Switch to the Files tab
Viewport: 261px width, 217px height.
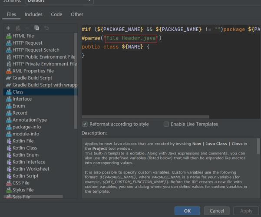coord(11,14)
